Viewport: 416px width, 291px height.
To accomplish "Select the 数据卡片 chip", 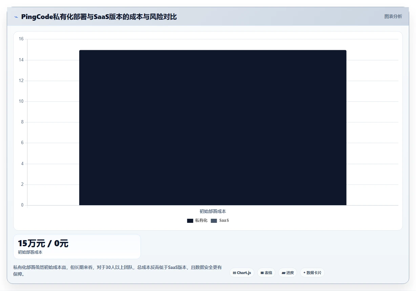I will click(312, 273).
